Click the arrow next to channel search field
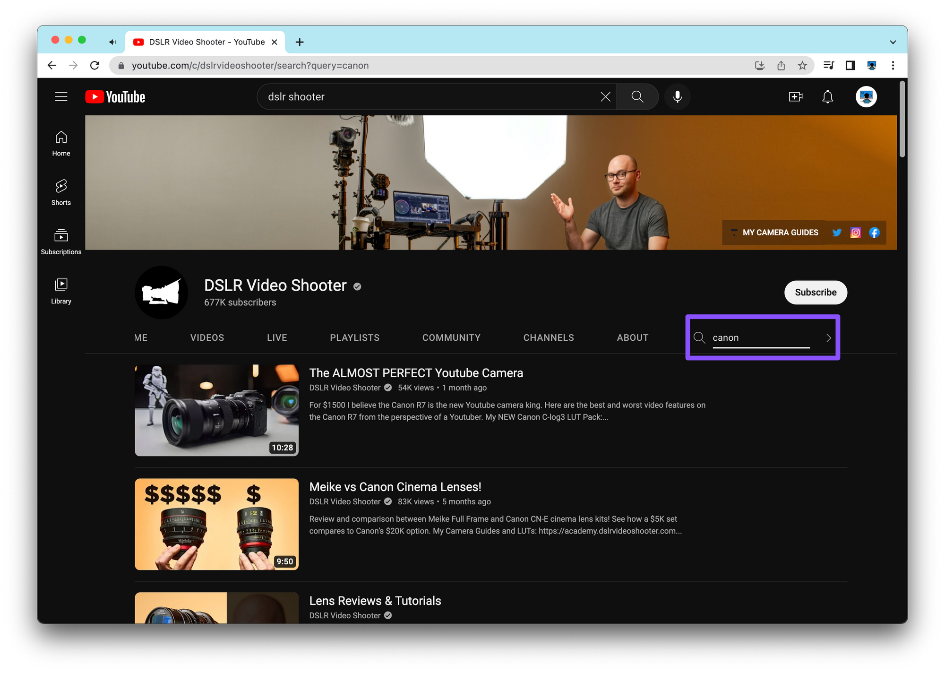 (x=828, y=338)
